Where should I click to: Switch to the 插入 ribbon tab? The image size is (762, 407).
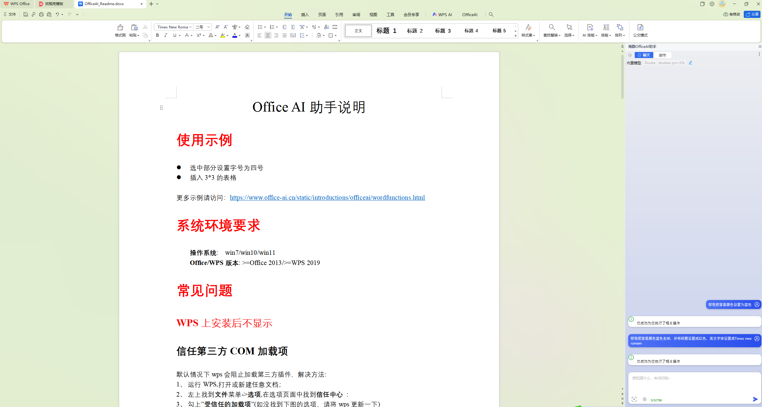pos(305,14)
